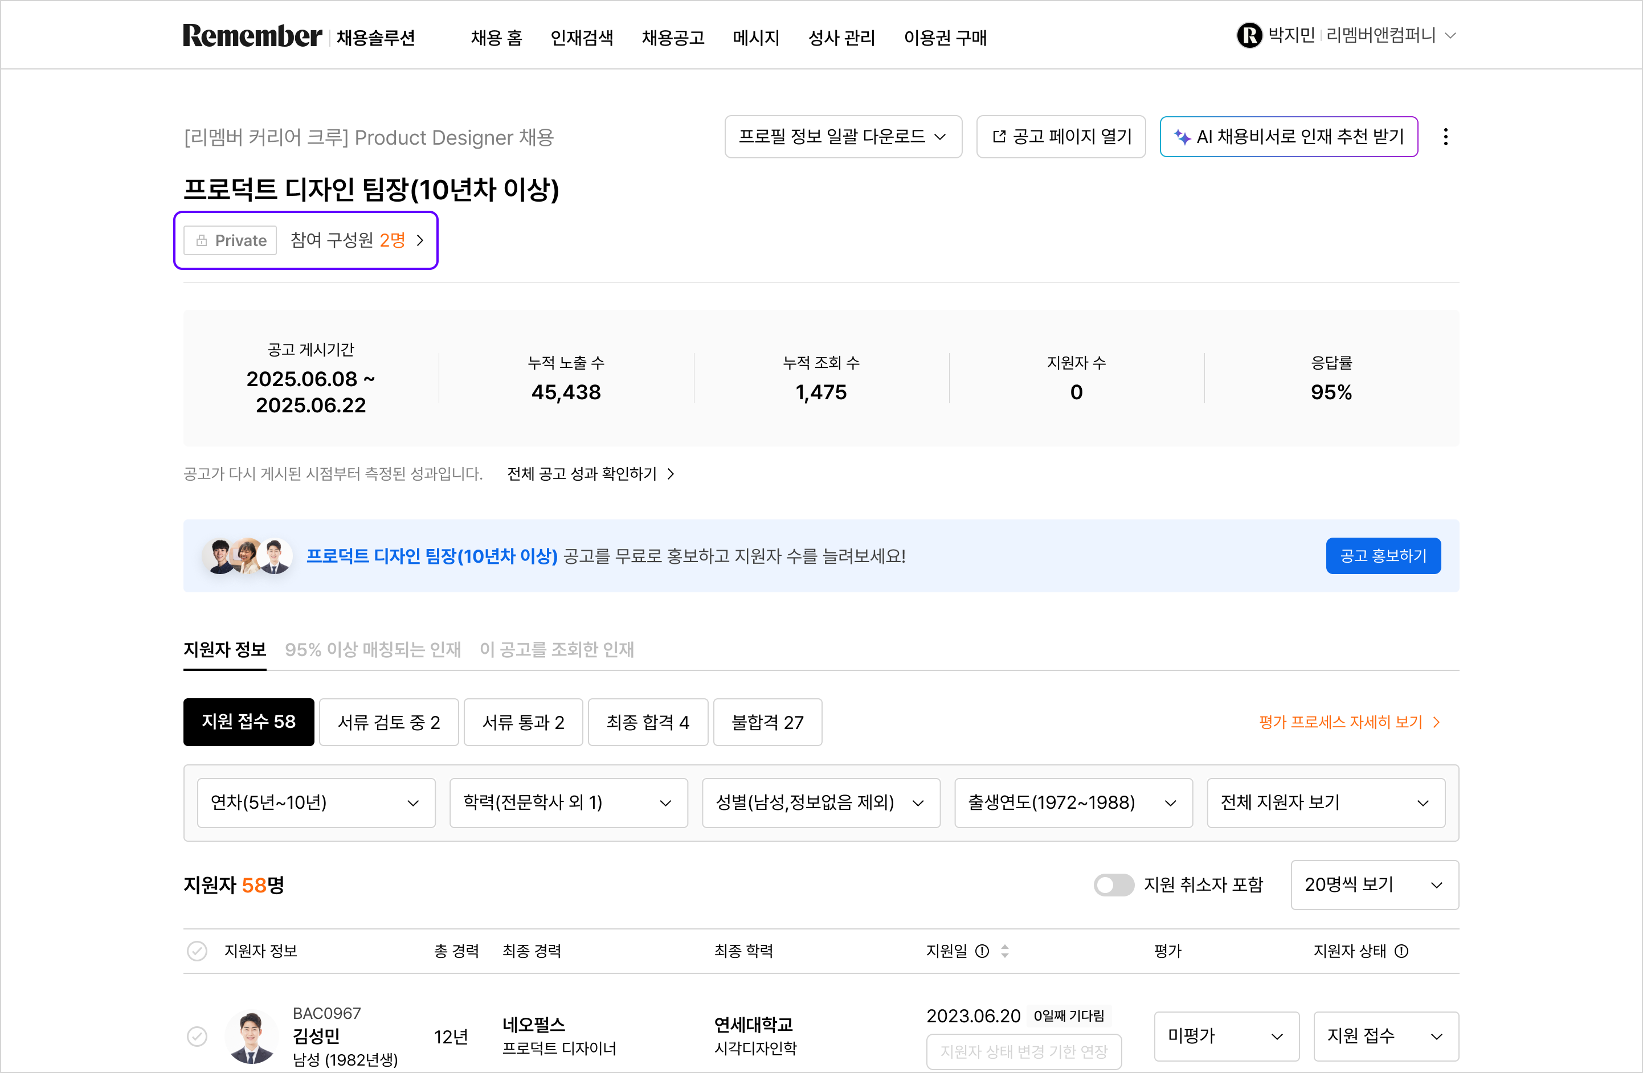Open the 미평가 evaluation dropdown
The width and height of the screenshot is (1643, 1073).
pos(1225,1036)
